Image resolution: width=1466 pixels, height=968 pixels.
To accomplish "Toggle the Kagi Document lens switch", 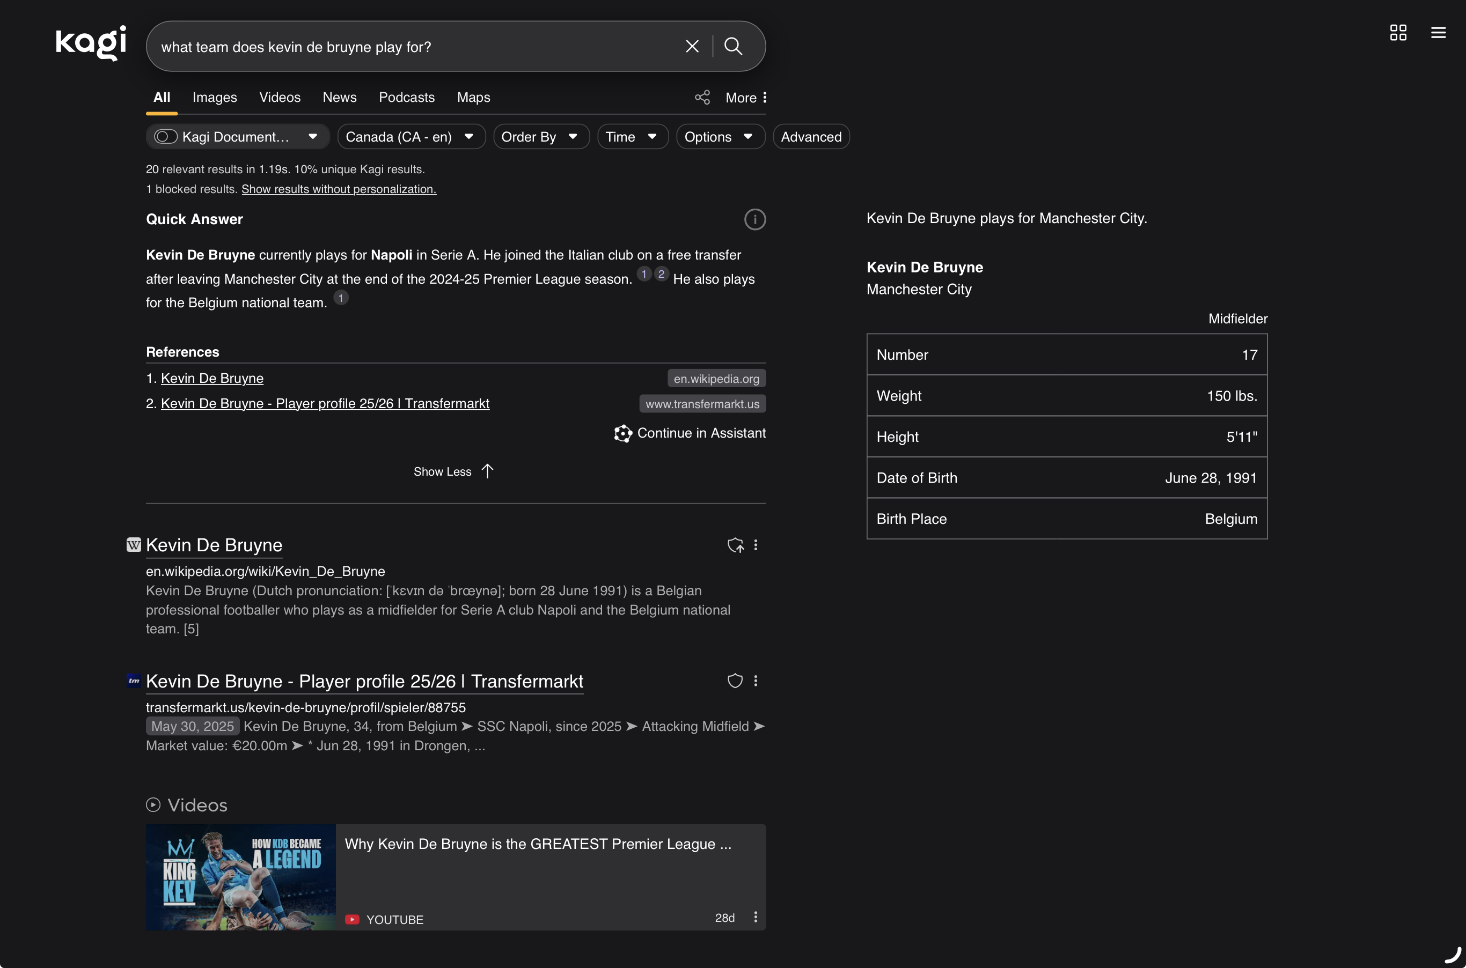I will click(x=165, y=136).
